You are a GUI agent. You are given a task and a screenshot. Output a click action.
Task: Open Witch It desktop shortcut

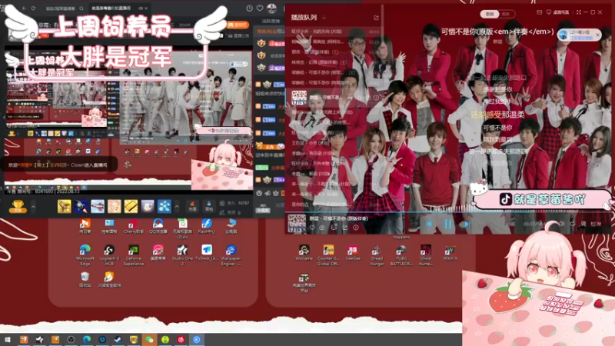[x=450, y=253]
